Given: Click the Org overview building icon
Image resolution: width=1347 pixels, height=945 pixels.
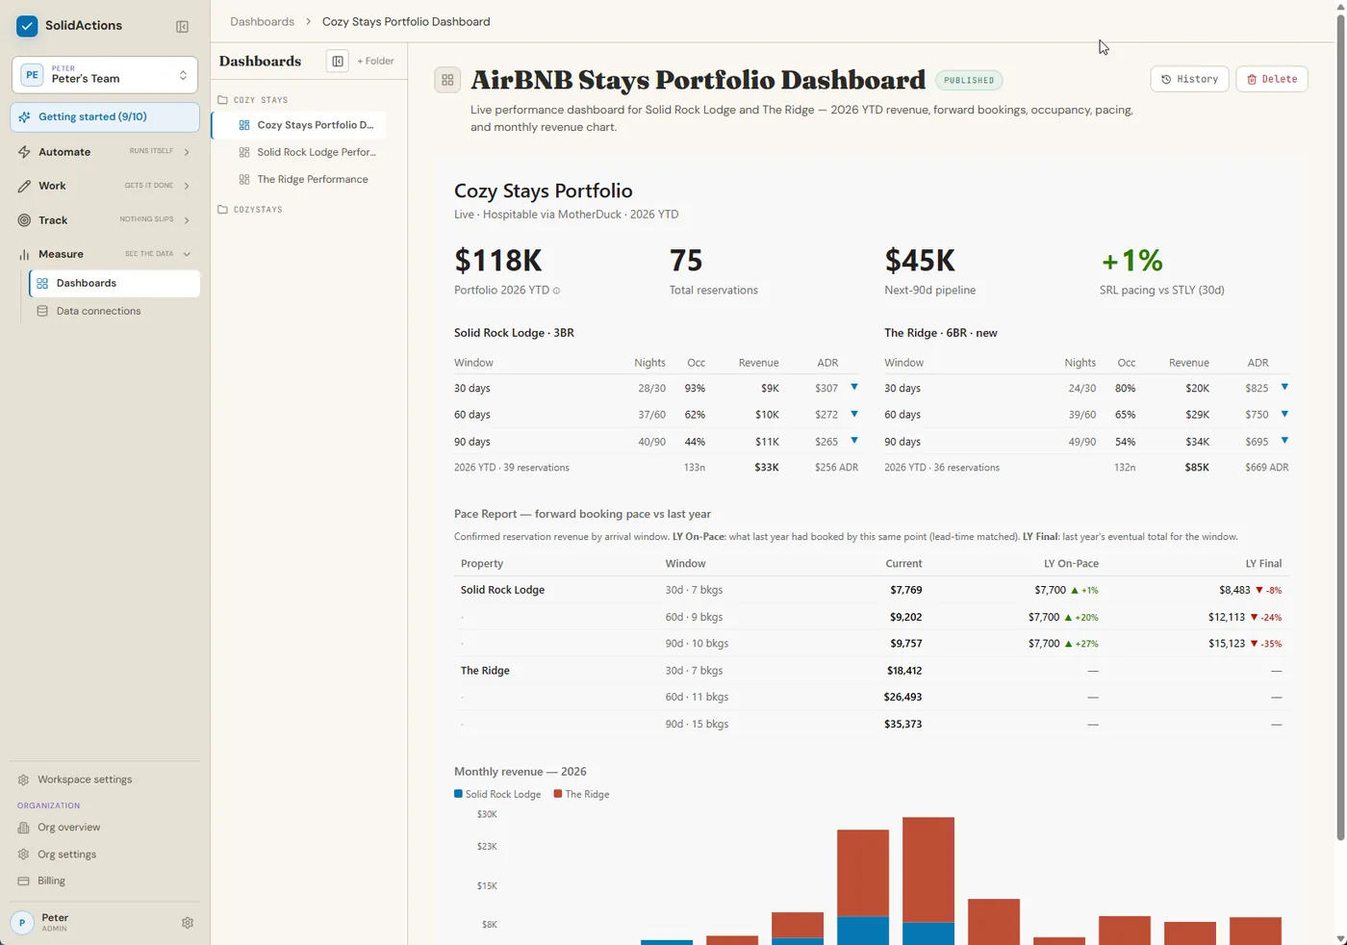Looking at the screenshot, I should (x=23, y=828).
